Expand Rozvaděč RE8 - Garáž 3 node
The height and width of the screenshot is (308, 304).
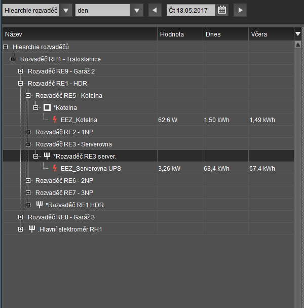pyautogui.click(x=21, y=217)
